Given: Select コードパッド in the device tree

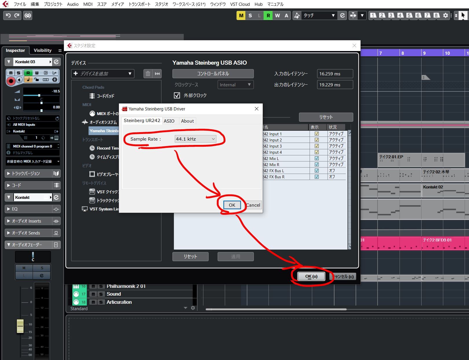Looking at the screenshot, I should tap(102, 96).
